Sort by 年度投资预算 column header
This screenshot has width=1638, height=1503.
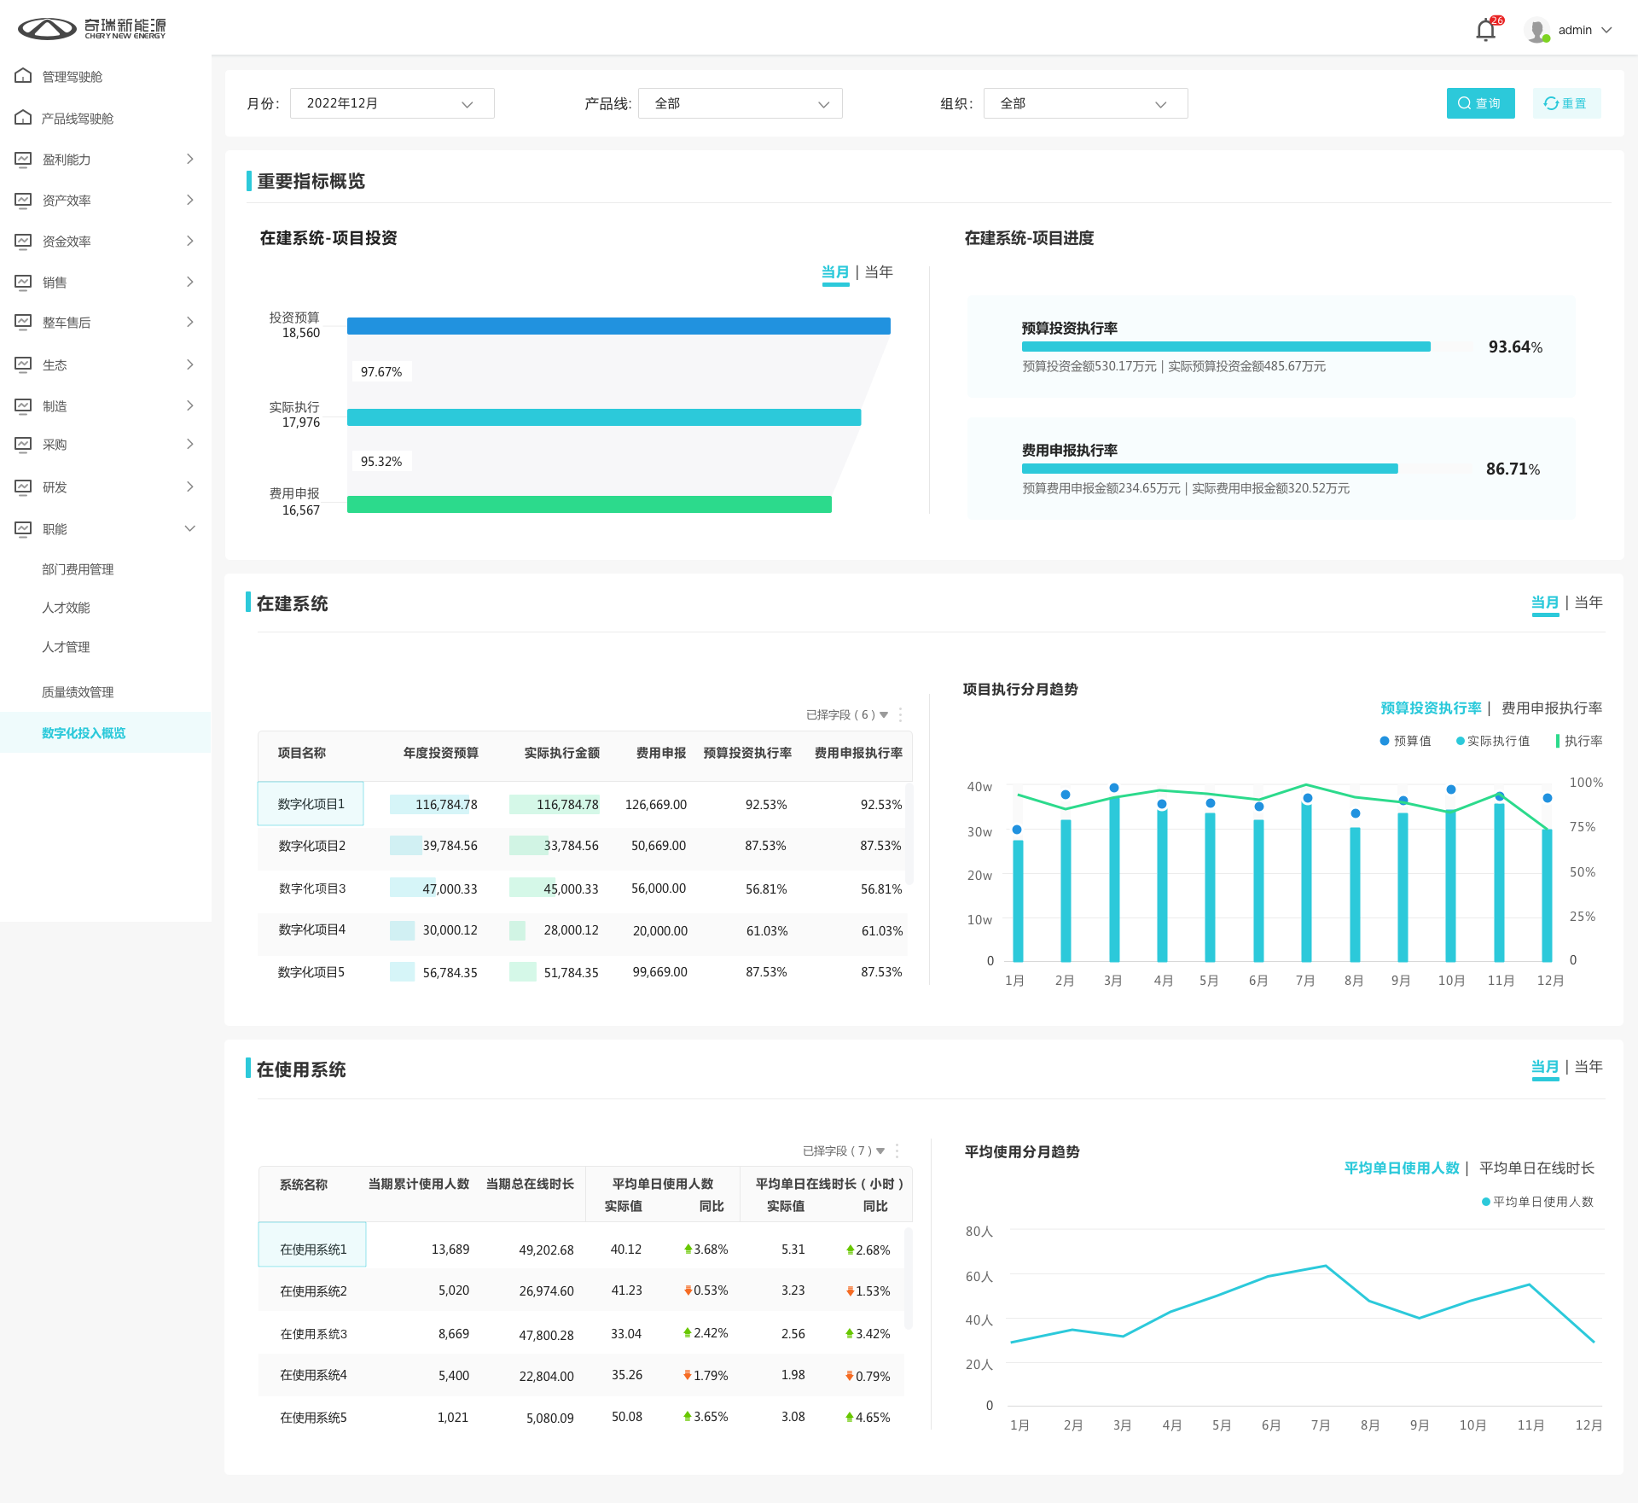coord(441,753)
